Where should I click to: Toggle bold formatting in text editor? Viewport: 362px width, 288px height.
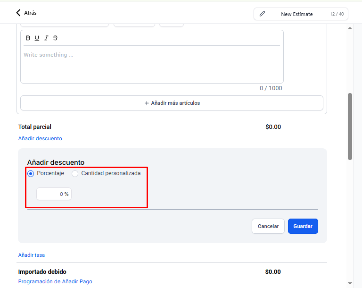click(x=28, y=38)
